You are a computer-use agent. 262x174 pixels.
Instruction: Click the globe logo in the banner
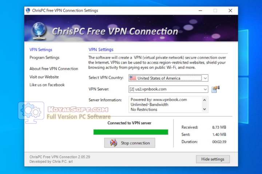(x=39, y=31)
